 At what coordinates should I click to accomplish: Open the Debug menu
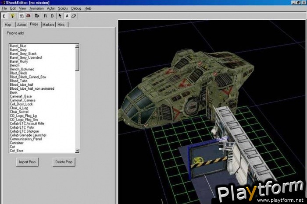coord(76,8)
